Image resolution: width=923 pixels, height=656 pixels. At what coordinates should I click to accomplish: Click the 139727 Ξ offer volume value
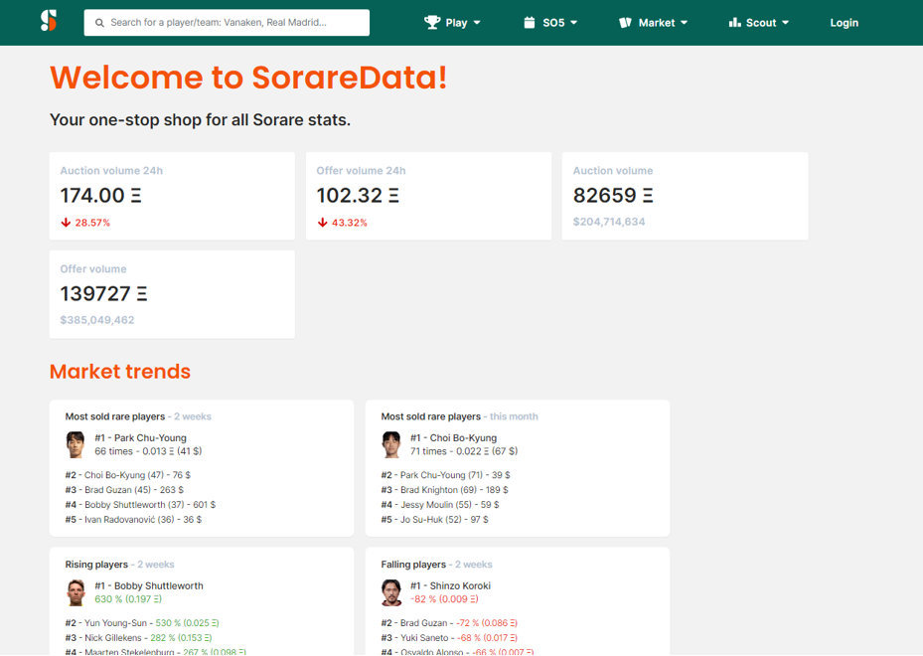coord(103,294)
